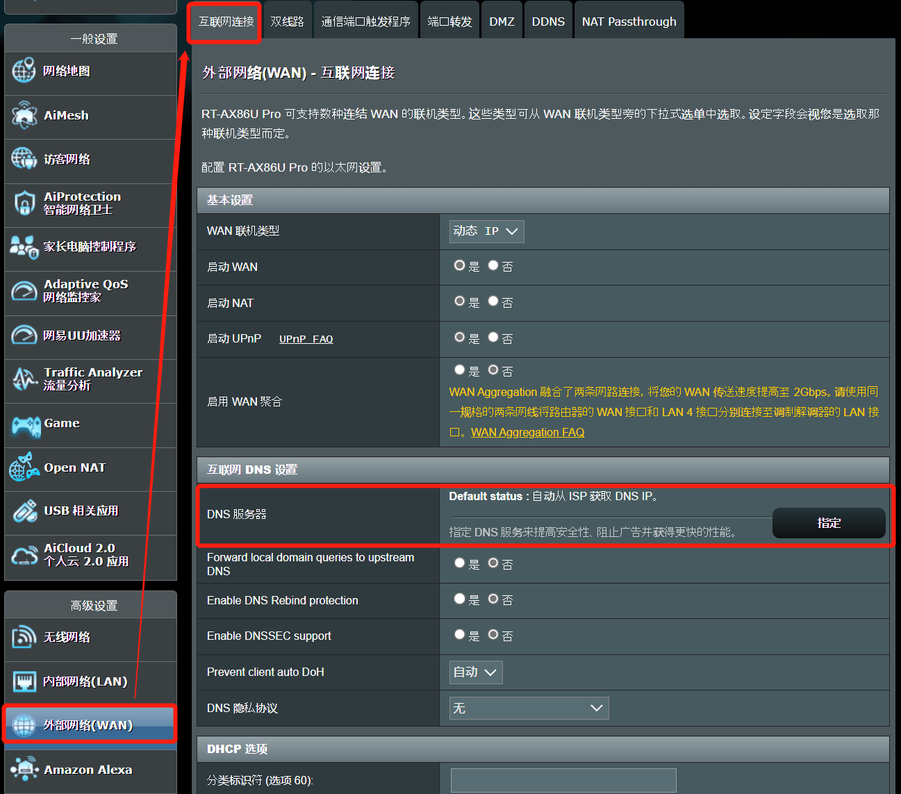
Task: Open the 内部网络(LAN) icon
Action: tap(24, 681)
